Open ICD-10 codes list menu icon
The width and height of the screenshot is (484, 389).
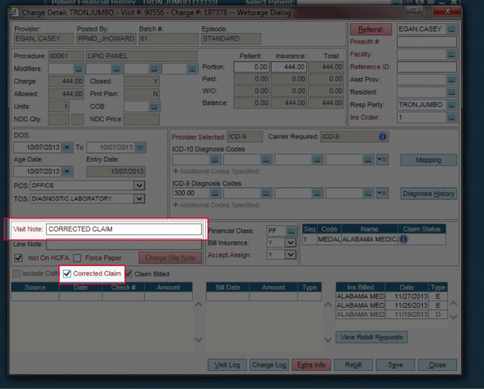pyautogui.click(x=383, y=160)
